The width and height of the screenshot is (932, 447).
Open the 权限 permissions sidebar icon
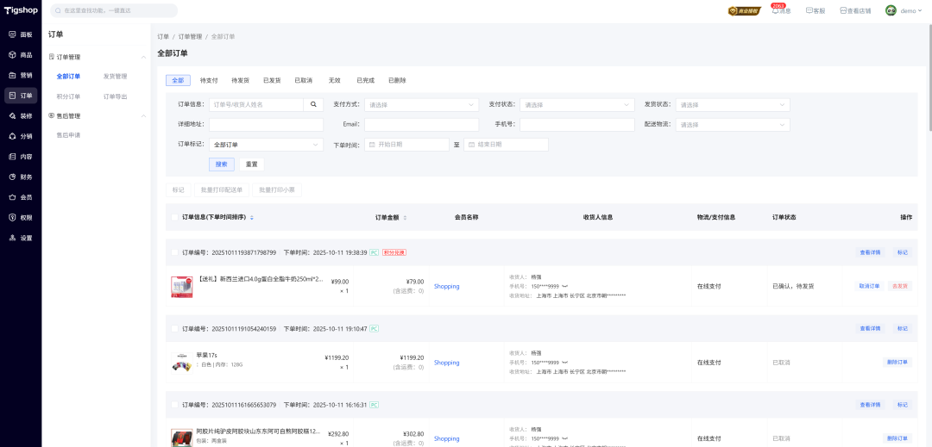point(12,218)
